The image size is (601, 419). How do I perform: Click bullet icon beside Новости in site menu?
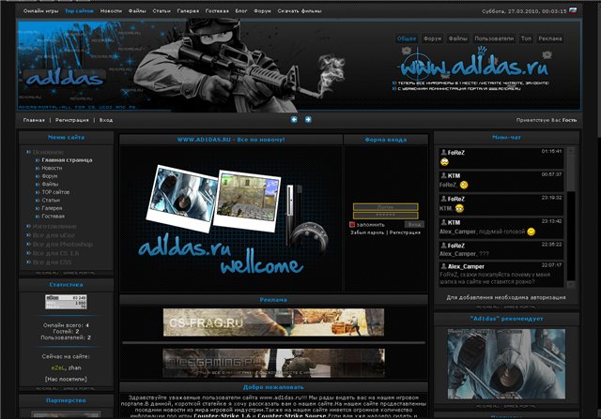coord(38,169)
